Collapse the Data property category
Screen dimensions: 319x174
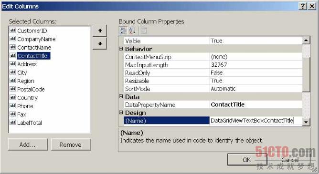(121, 96)
